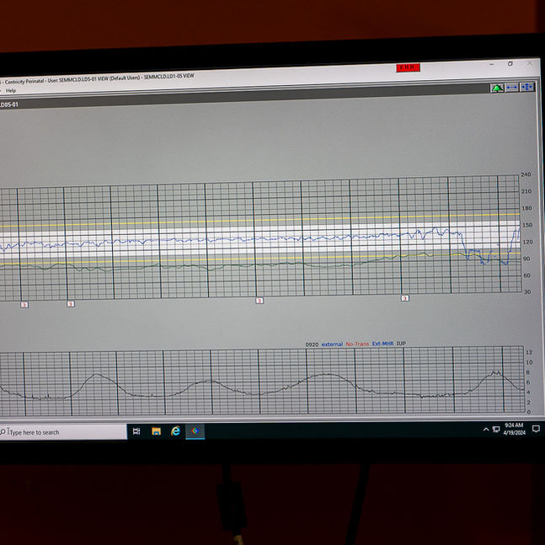Select the LD05-01 bed label
545x545 pixels.
[x=9, y=104]
